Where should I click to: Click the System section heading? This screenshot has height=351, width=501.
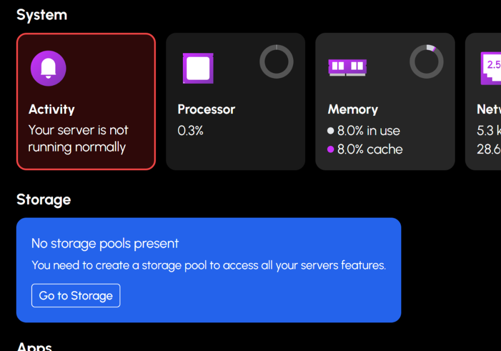(42, 15)
